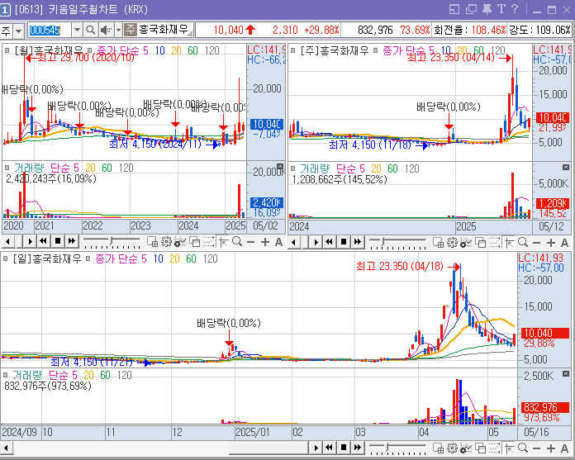Toggle square box before [월]흥국화재우 title
The image size is (575, 460).
tap(7, 50)
